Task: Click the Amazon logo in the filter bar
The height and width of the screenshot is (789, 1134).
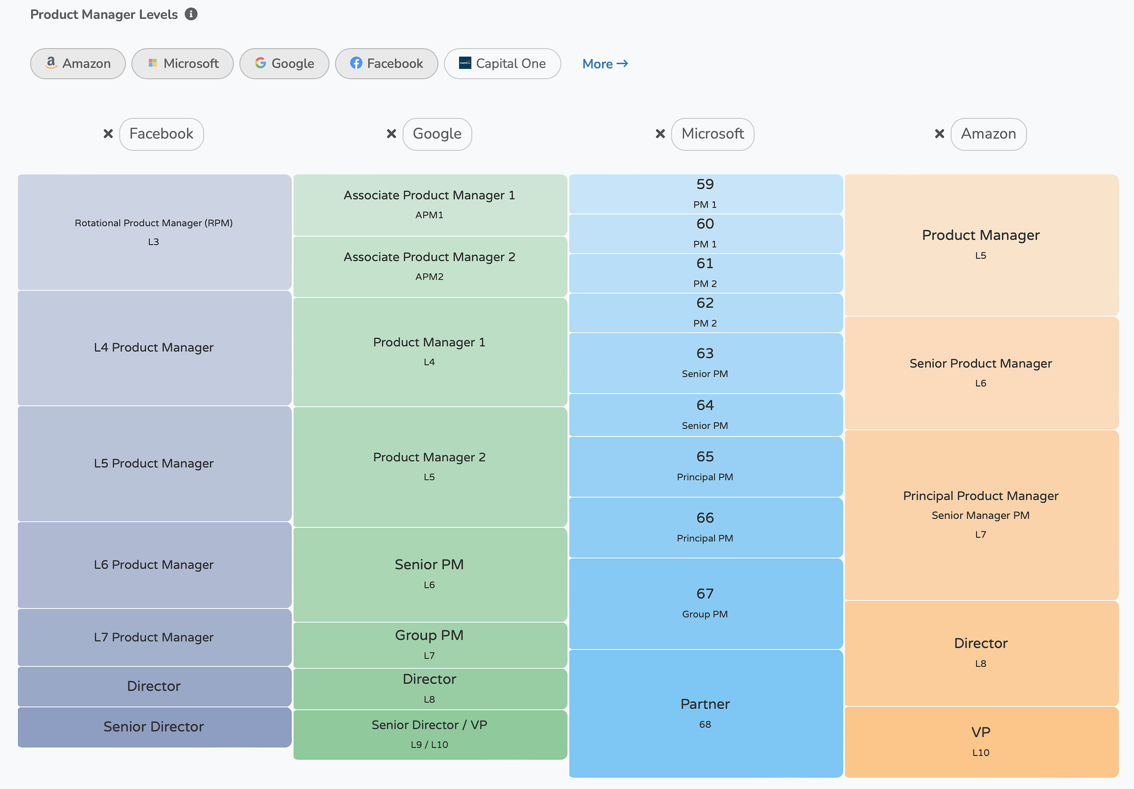Action: coord(52,63)
